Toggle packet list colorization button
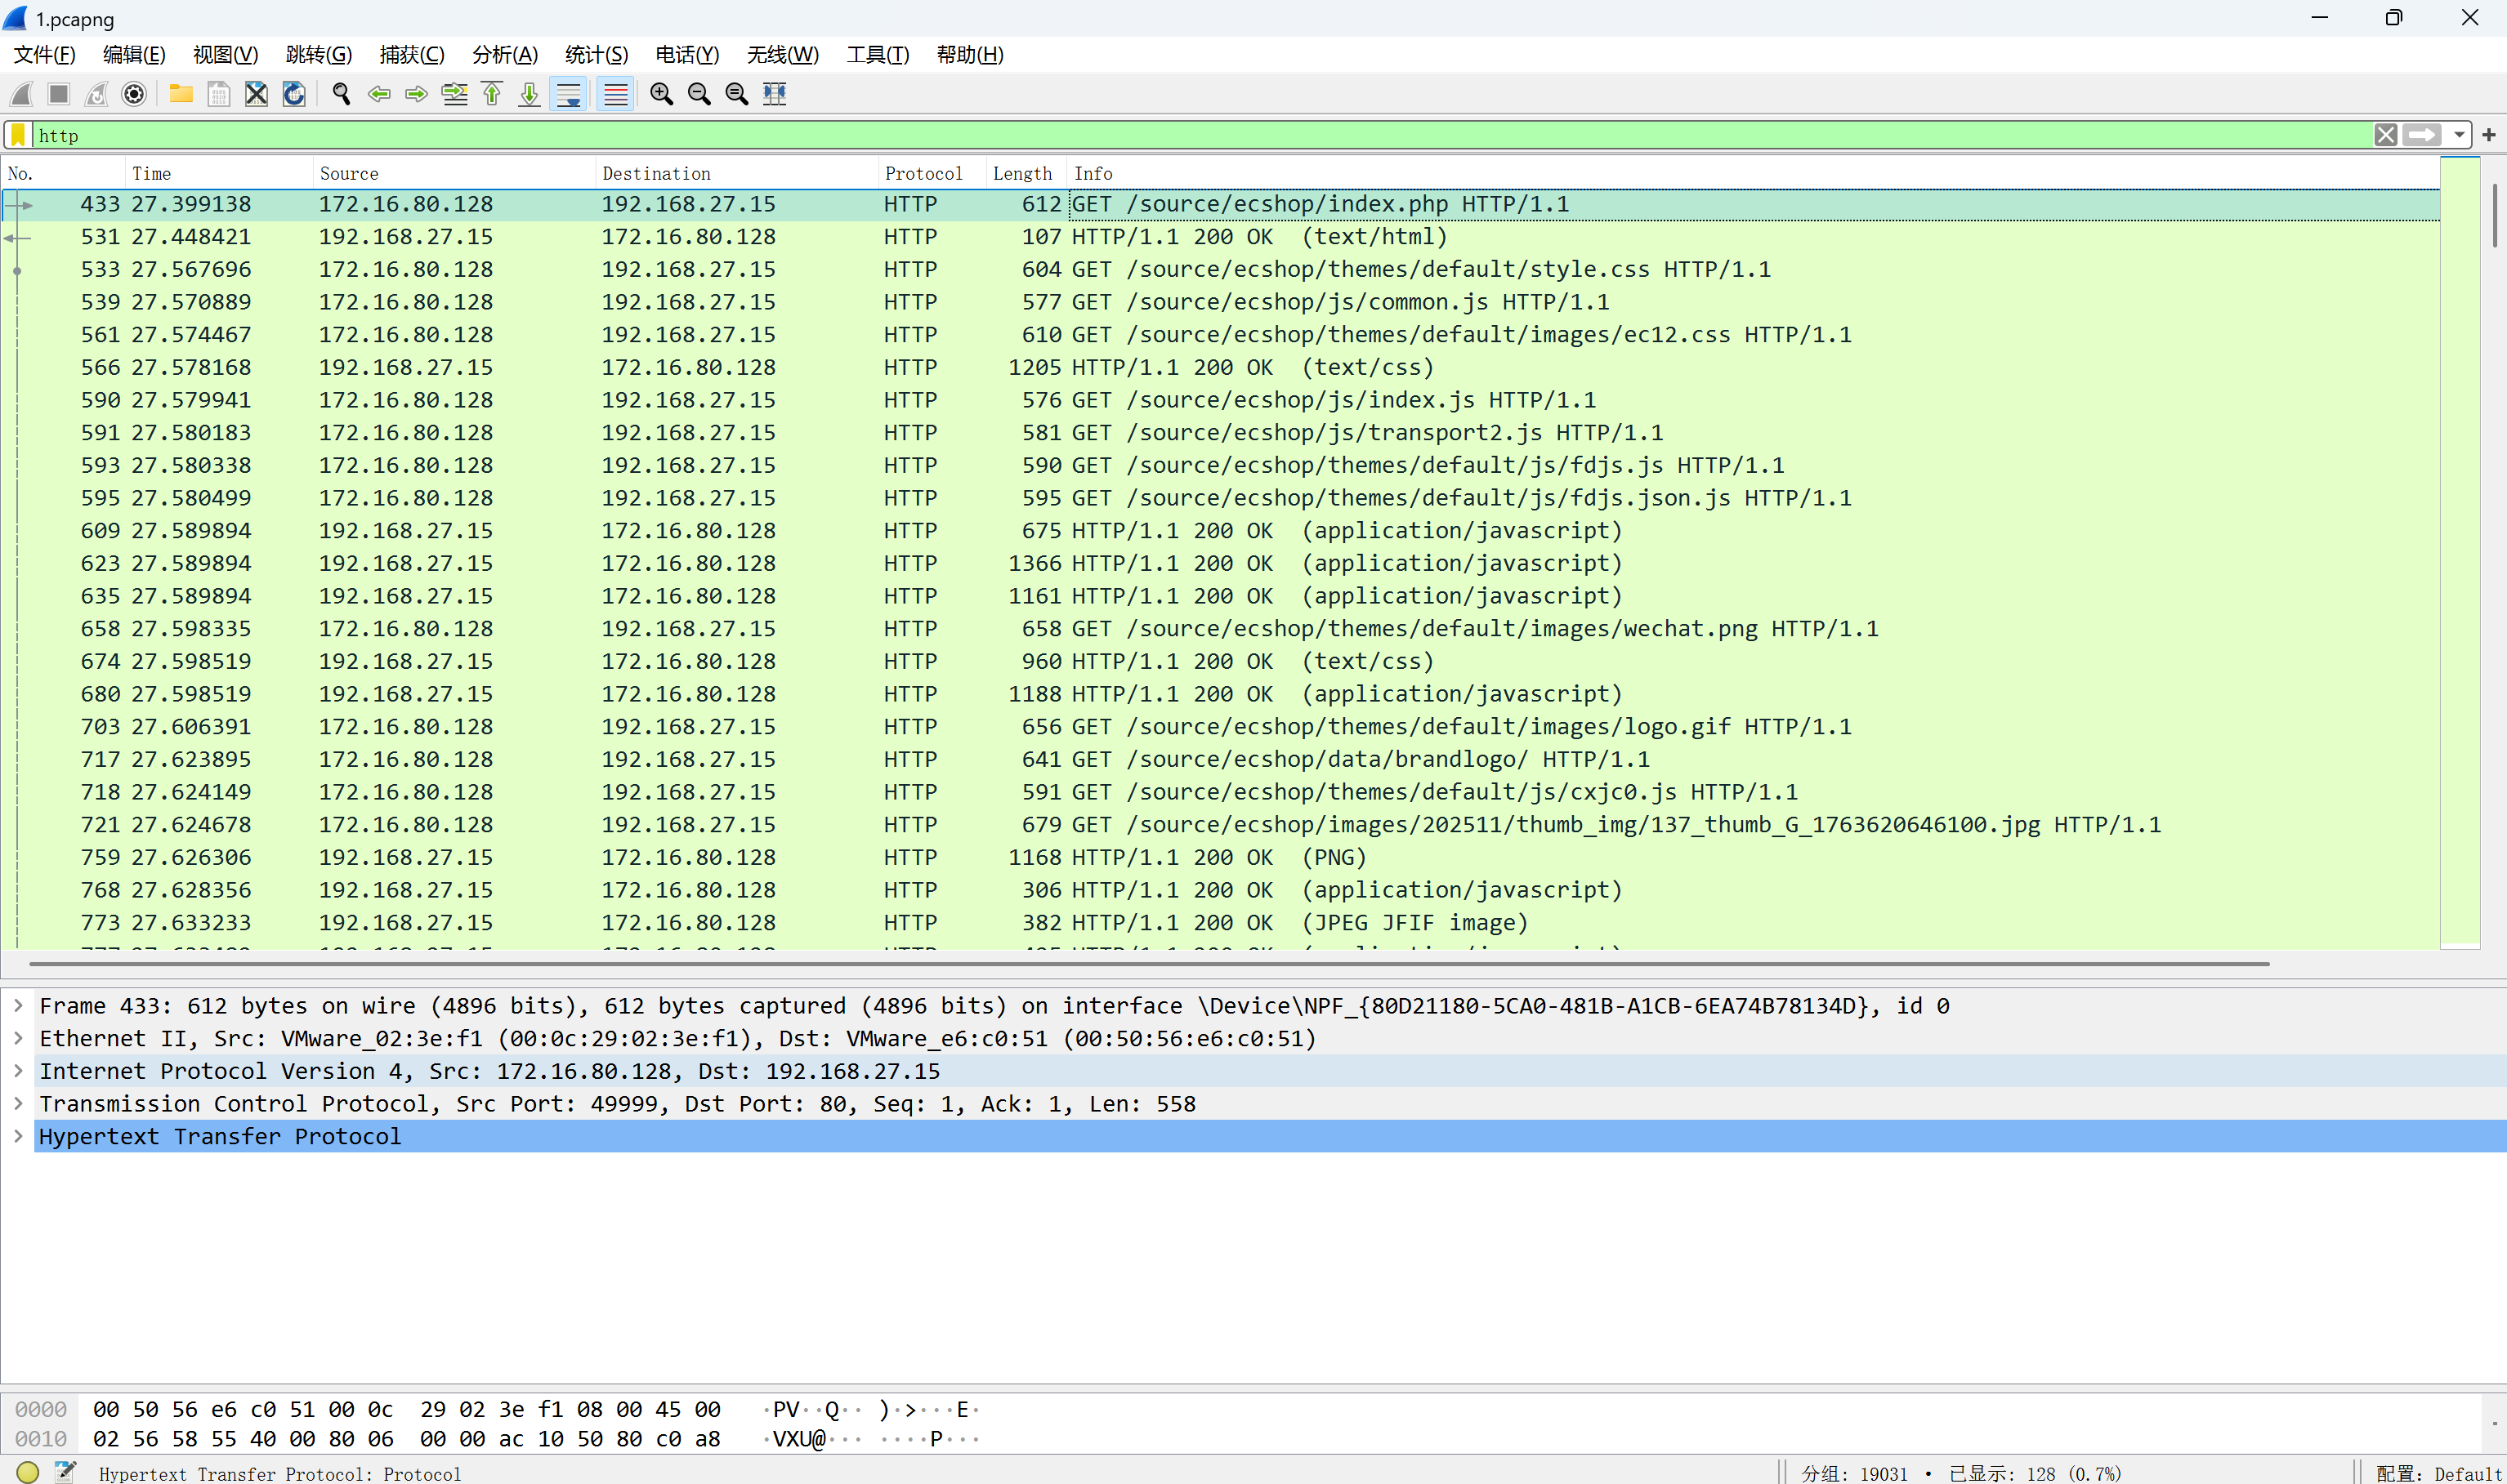The image size is (2507, 1484). point(615,94)
